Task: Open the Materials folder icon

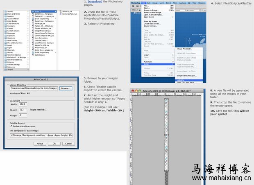Action: pos(6,50)
